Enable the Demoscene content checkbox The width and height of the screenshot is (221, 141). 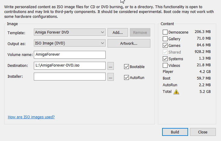165,32
